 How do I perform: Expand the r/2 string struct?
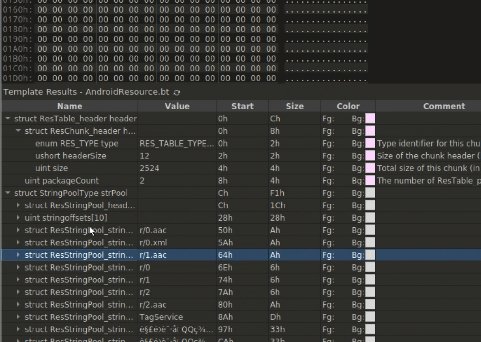click(x=18, y=292)
